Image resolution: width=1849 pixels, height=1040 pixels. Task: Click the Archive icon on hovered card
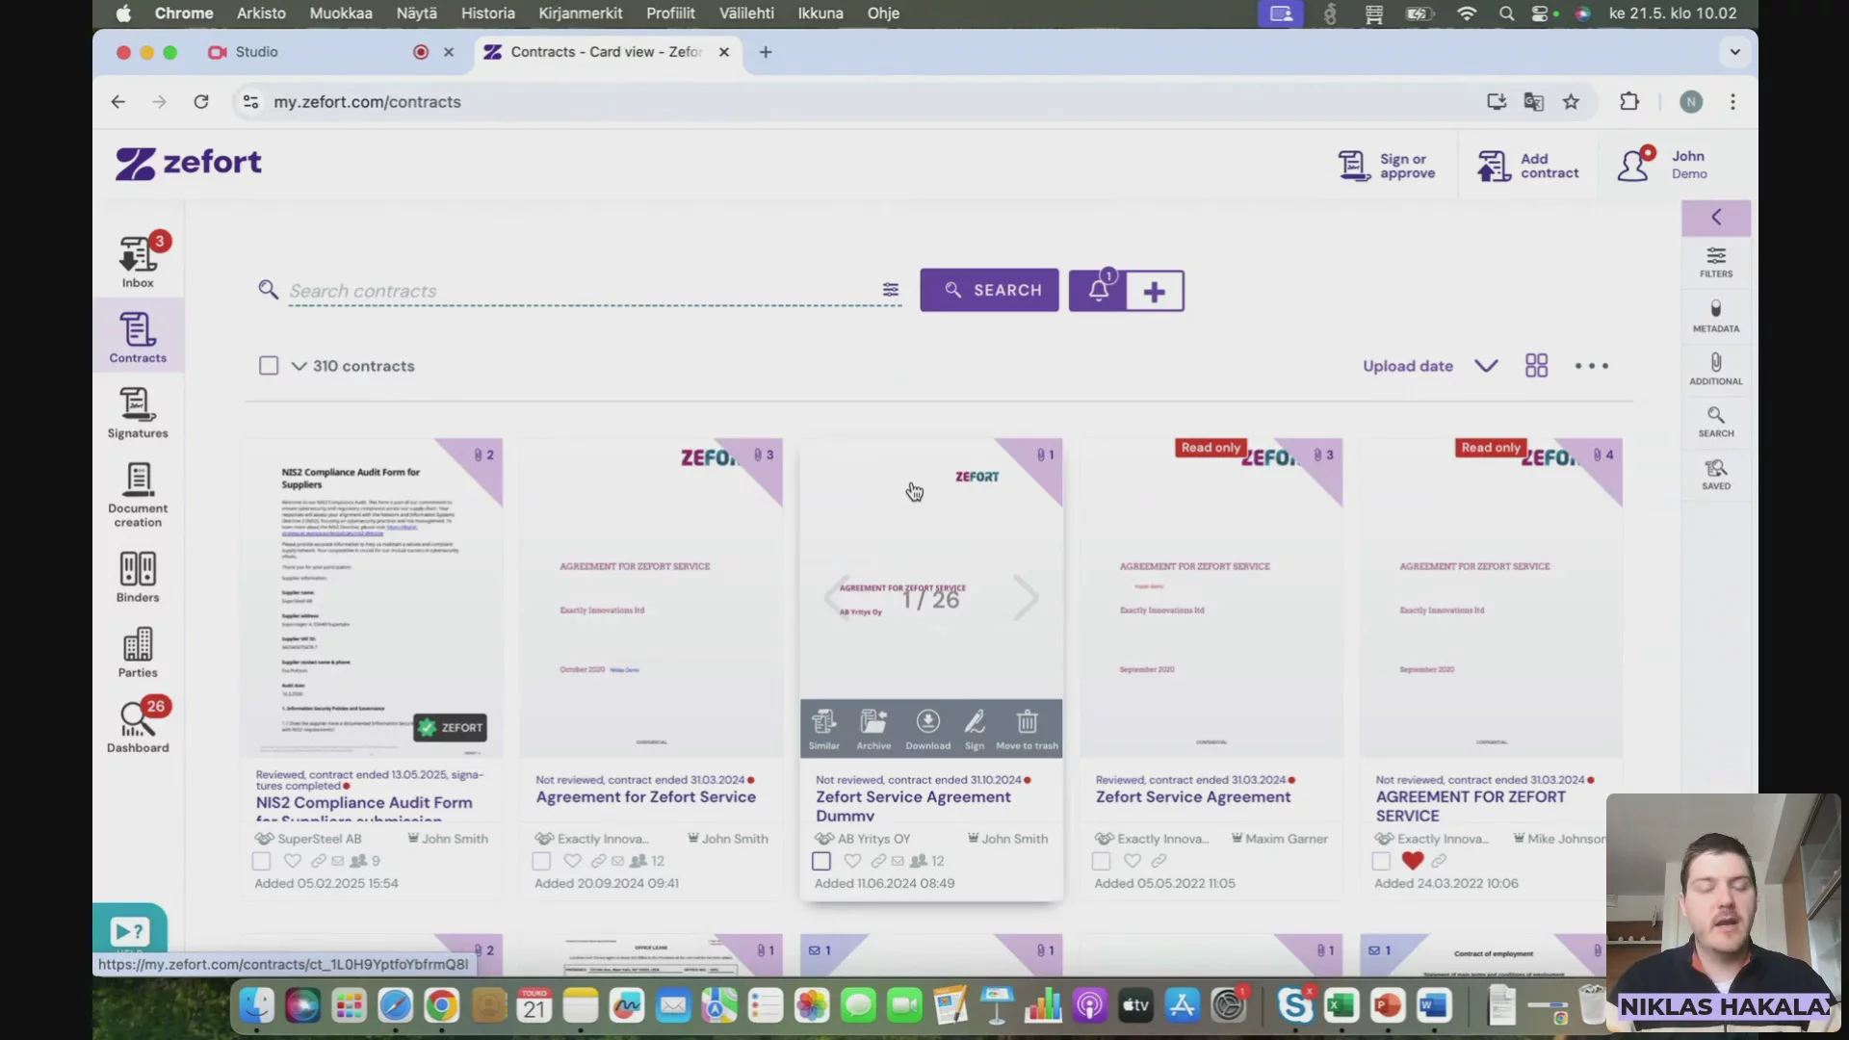873,729
